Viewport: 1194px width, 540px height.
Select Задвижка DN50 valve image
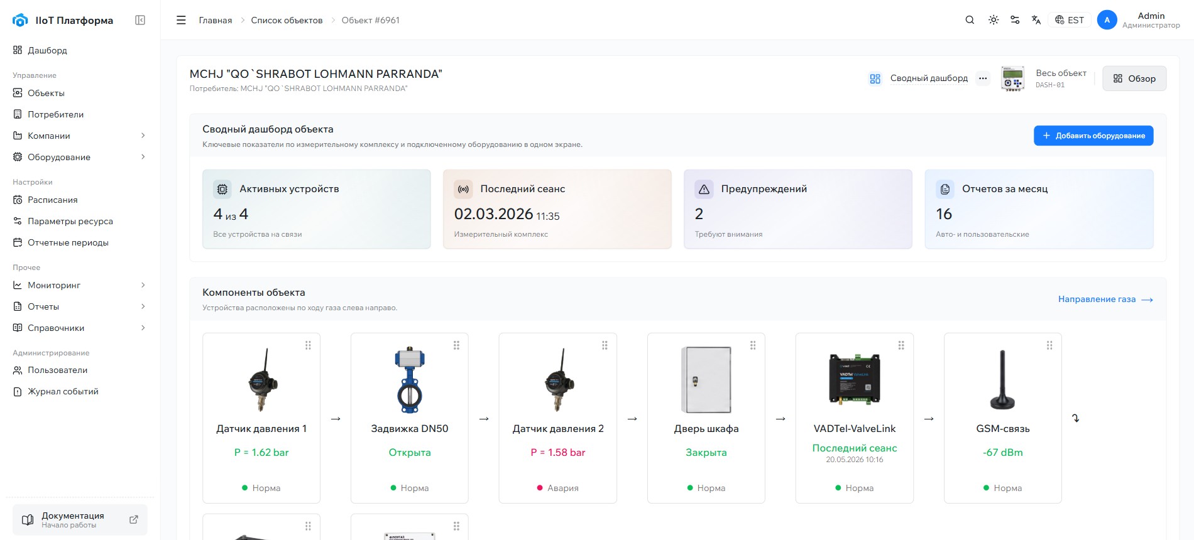pos(410,380)
